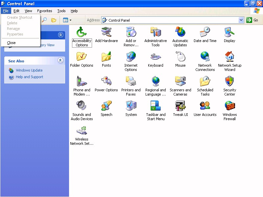The height and width of the screenshot is (197, 263).
Task: Open the Favorites menu
Action: (45, 11)
